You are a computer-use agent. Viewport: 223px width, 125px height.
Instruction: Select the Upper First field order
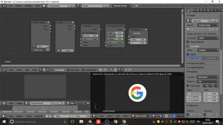[x=194, y=58]
